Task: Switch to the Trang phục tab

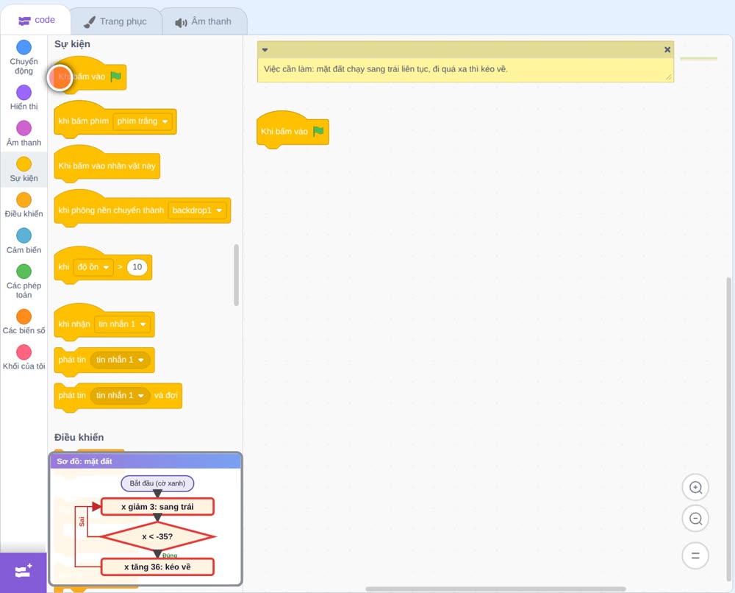Action: click(x=116, y=21)
